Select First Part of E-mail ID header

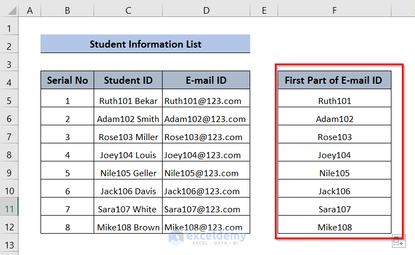click(x=334, y=80)
